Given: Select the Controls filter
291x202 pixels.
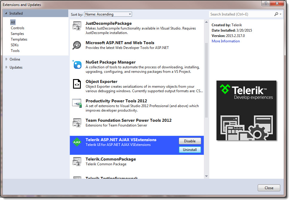Looking at the screenshot, I should [17, 28].
